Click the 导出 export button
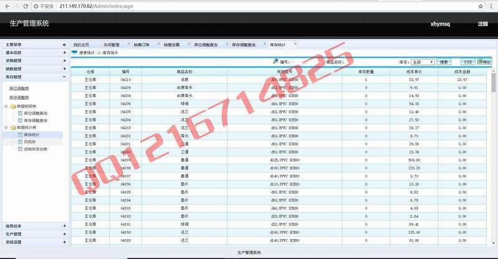 pyautogui.click(x=484, y=62)
